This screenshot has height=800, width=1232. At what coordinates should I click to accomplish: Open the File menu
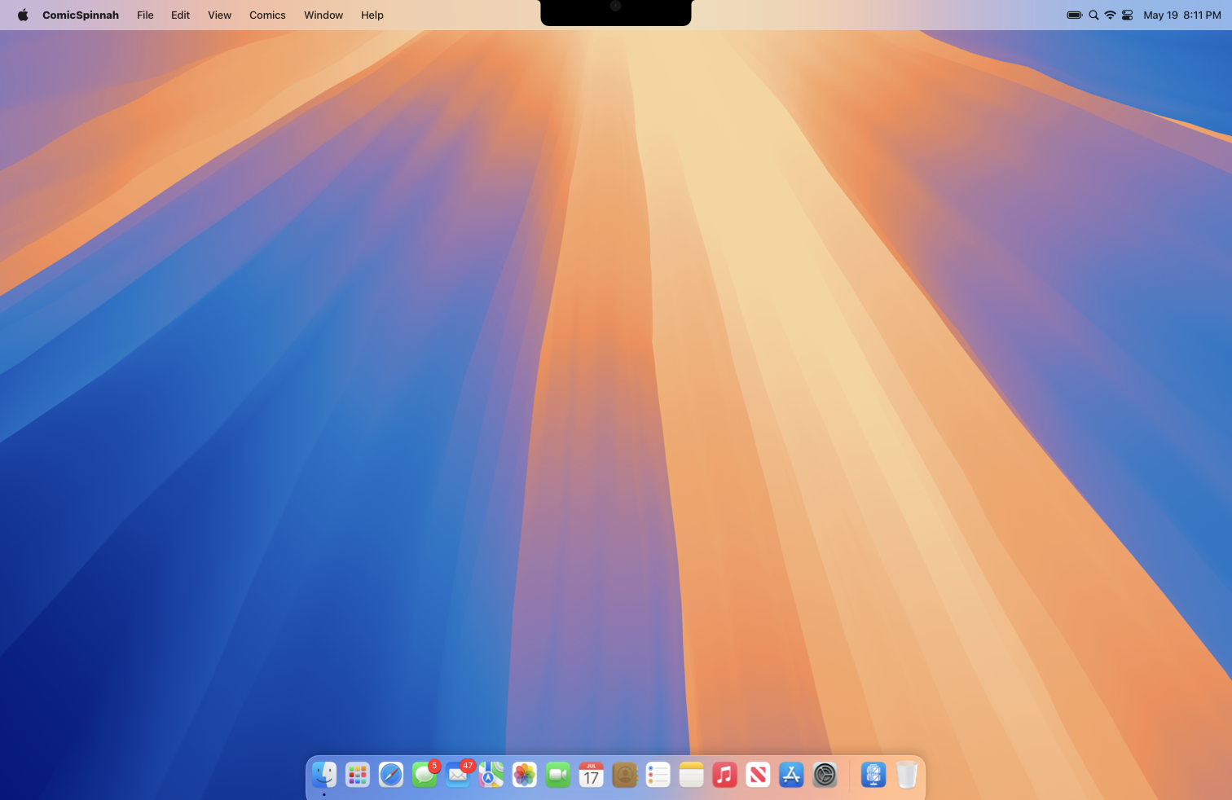pos(145,15)
